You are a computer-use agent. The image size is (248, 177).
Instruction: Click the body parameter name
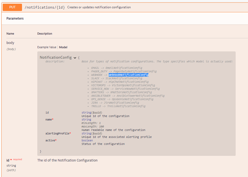(x=10, y=43)
